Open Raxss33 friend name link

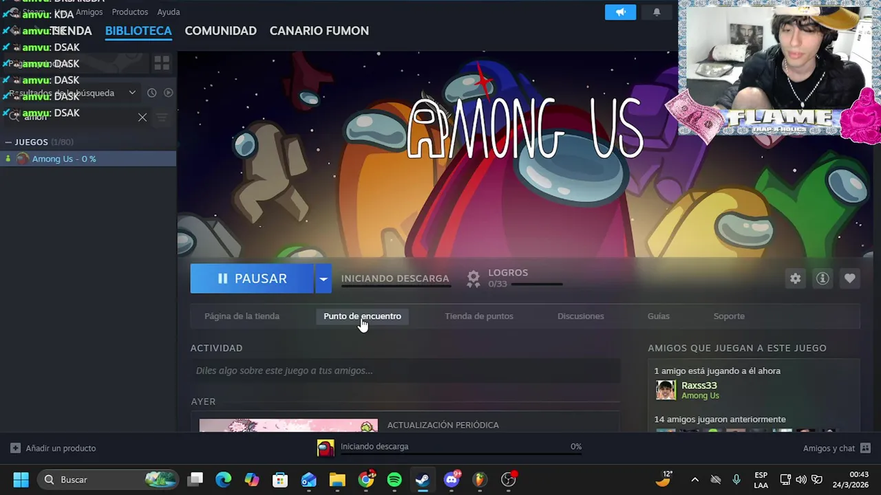click(x=699, y=386)
